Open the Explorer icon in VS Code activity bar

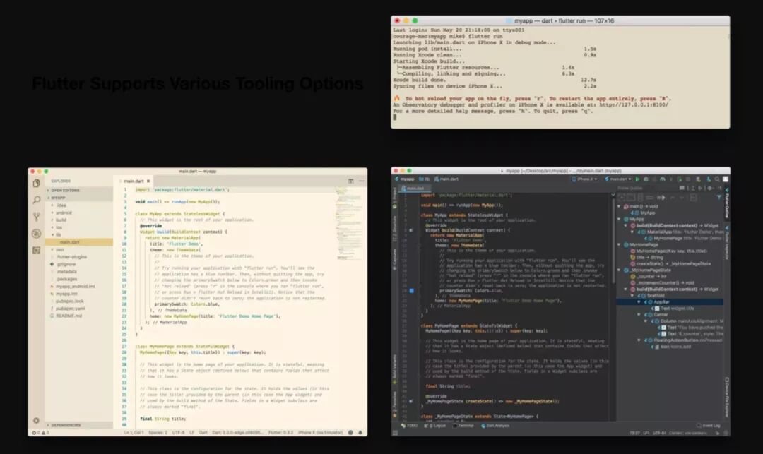(37, 184)
